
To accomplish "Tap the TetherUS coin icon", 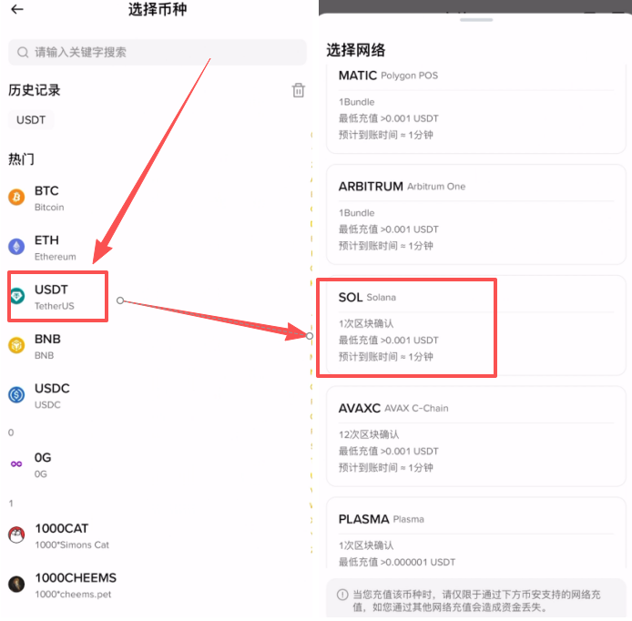I will point(16,296).
